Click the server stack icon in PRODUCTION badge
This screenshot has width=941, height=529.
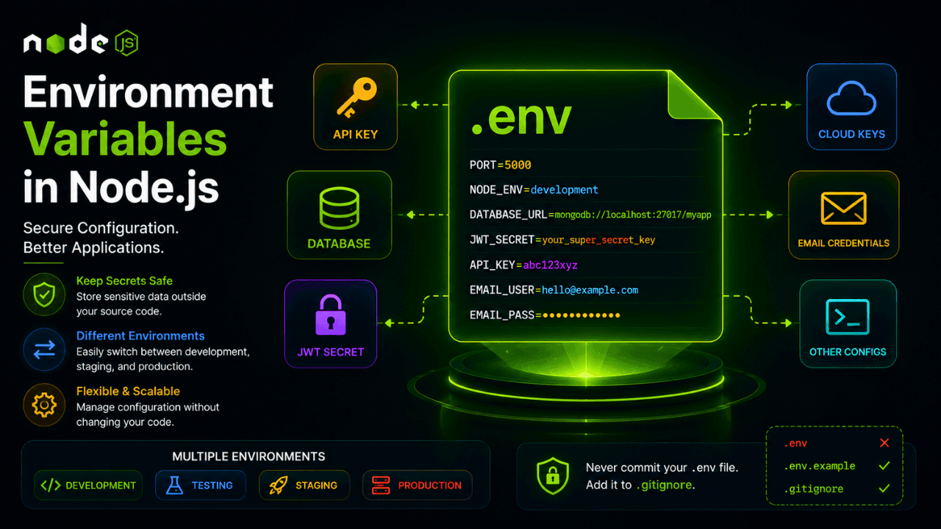coord(380,485)
